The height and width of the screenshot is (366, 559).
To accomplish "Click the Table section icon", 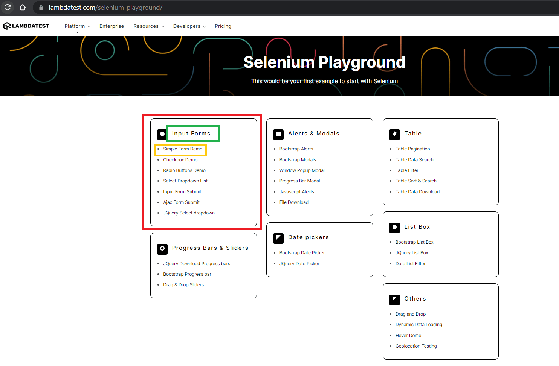I will click(x=394, y=134).
